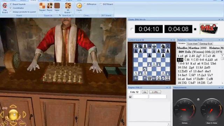Tick the checkbox left of white clock
The image size is (224, 126).
132,29
